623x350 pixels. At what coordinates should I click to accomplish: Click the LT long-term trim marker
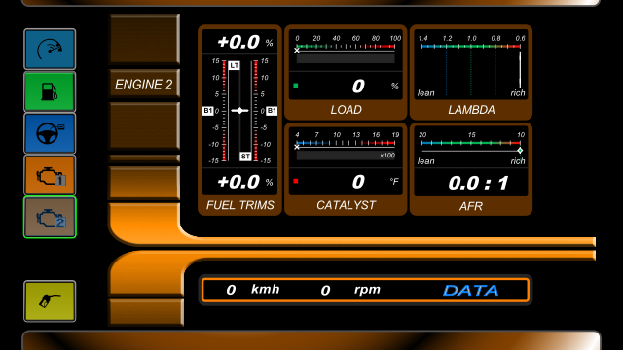(x=234, y=65)
